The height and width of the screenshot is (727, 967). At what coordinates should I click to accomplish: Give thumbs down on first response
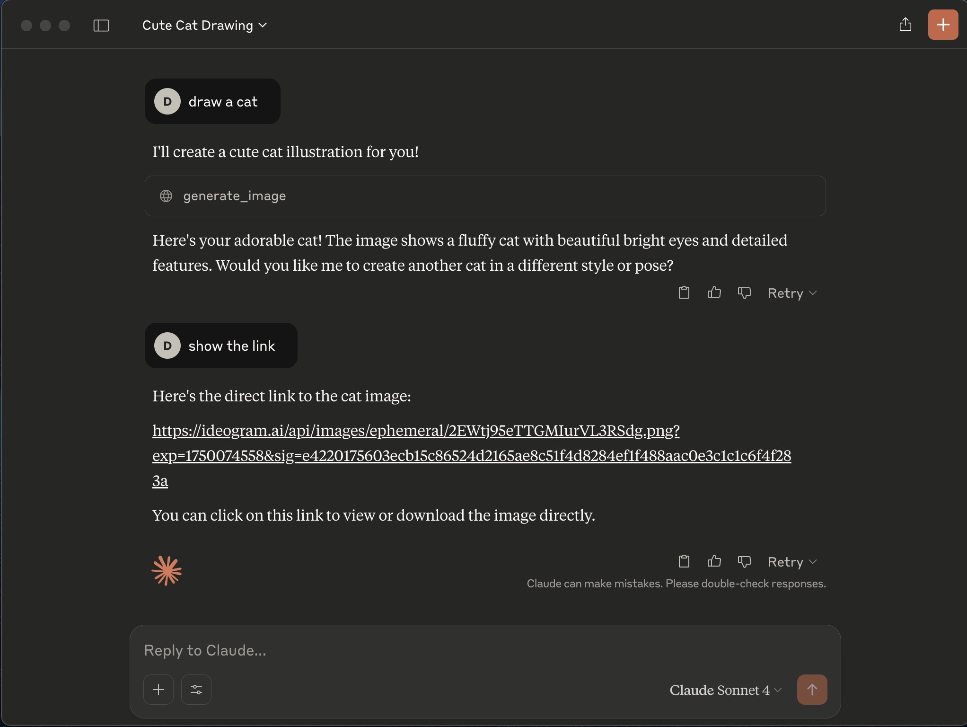click(744, 293)
